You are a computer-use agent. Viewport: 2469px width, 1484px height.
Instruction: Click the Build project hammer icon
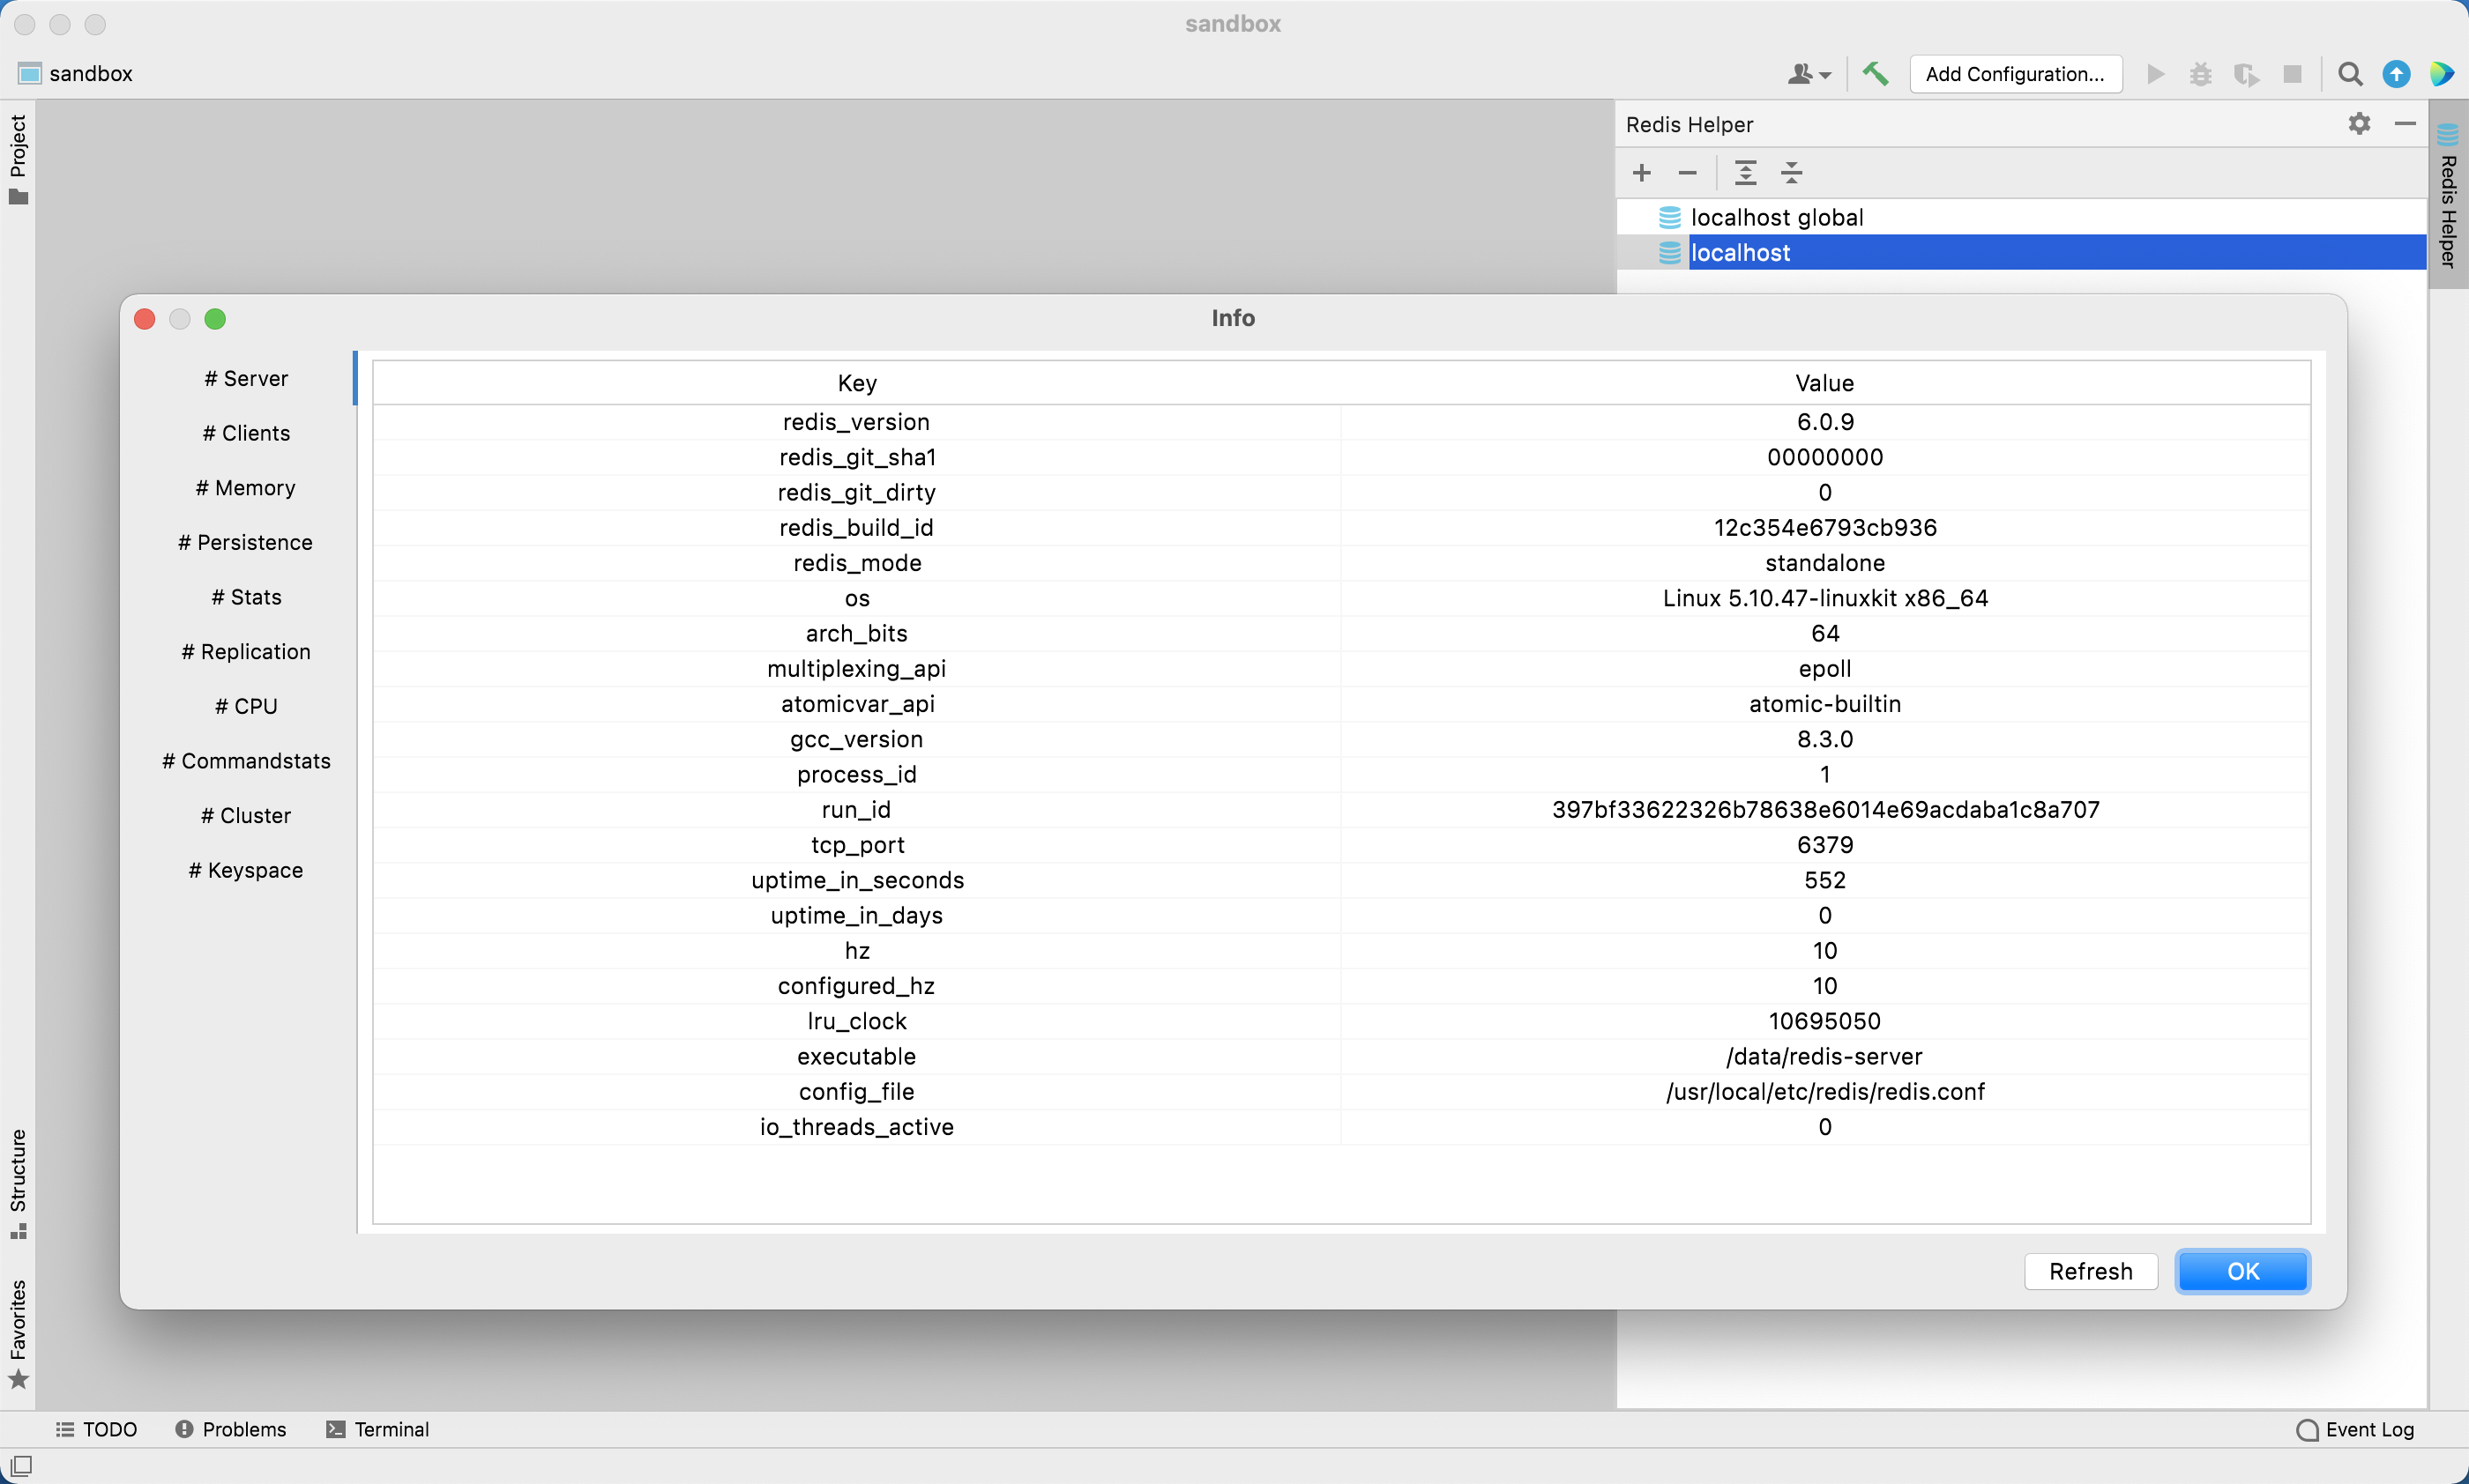pos(1875,73)
